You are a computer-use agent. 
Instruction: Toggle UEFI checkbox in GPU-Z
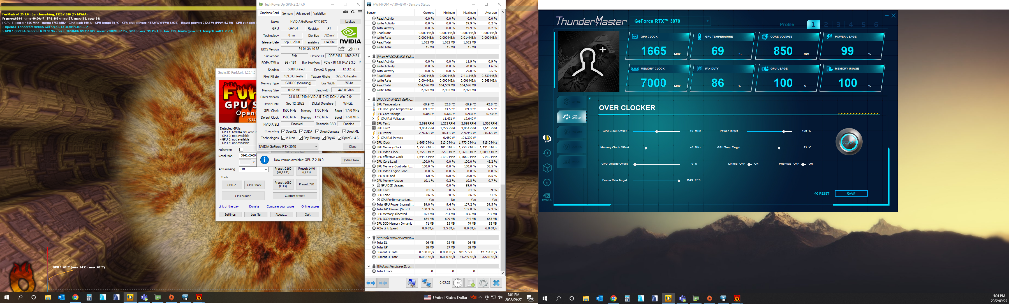coord(350,49)
